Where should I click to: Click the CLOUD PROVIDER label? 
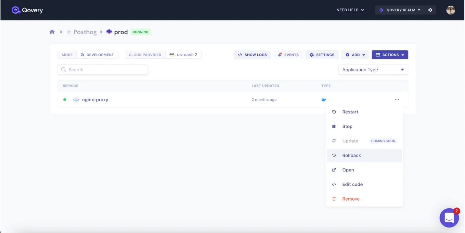coord(145,55)
